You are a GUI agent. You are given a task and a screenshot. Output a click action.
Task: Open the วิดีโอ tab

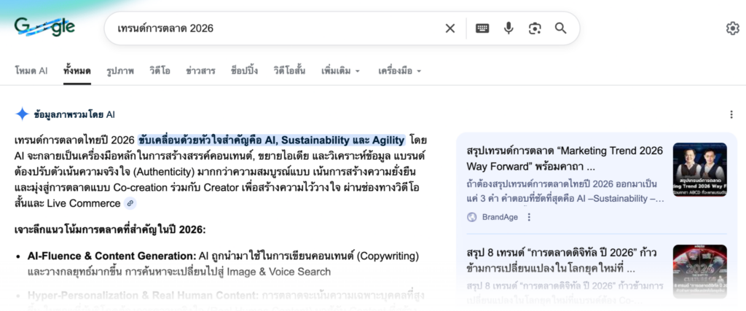(x=160, y=71)
